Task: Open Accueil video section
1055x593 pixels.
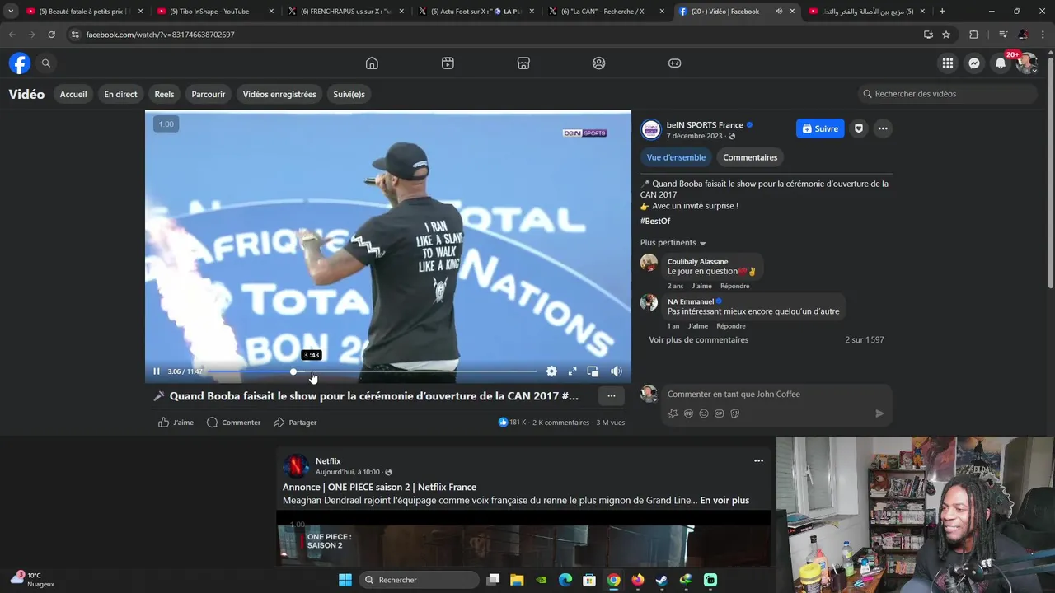Action: (x=73, y=94)
